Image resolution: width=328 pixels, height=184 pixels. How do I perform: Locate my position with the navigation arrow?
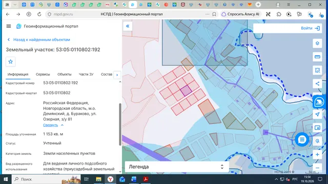[317, 114]
